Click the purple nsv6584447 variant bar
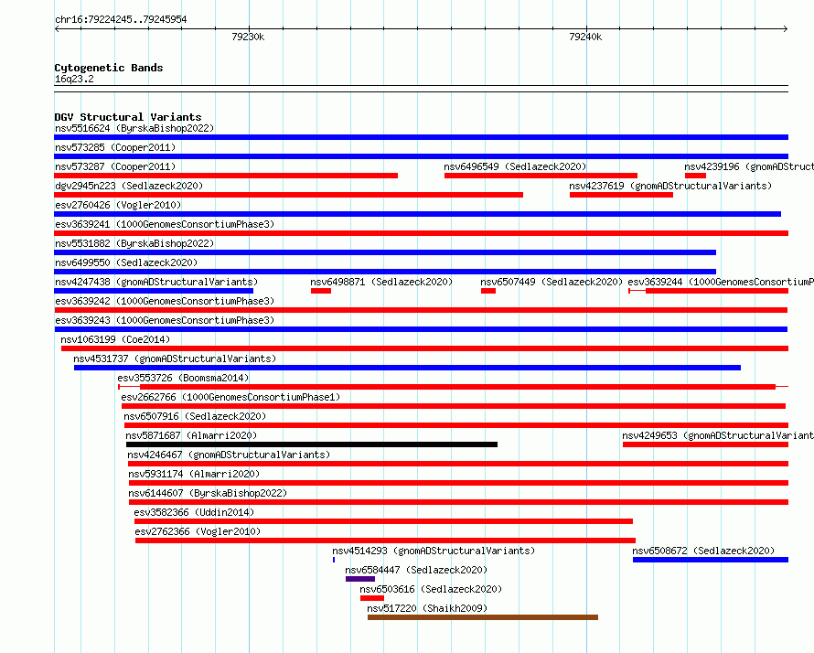The width and height of the screenshot is (814, 653). (360, 579)
